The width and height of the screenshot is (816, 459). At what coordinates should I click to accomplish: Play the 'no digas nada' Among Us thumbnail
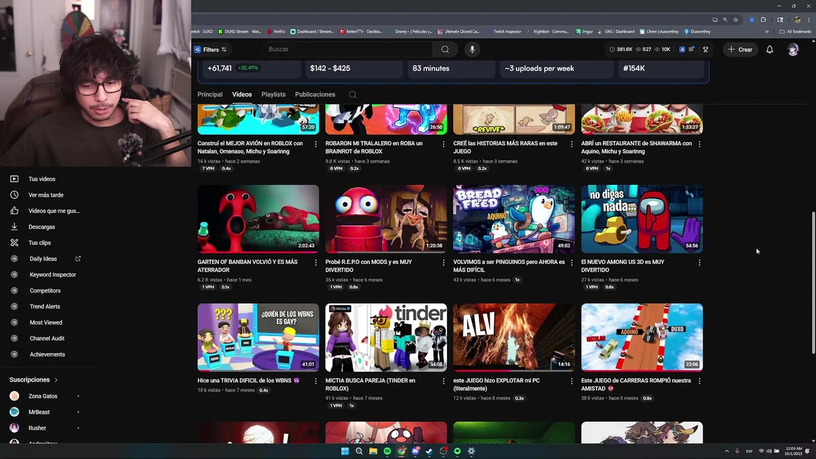pyautogui.click(x=642, y=219)
